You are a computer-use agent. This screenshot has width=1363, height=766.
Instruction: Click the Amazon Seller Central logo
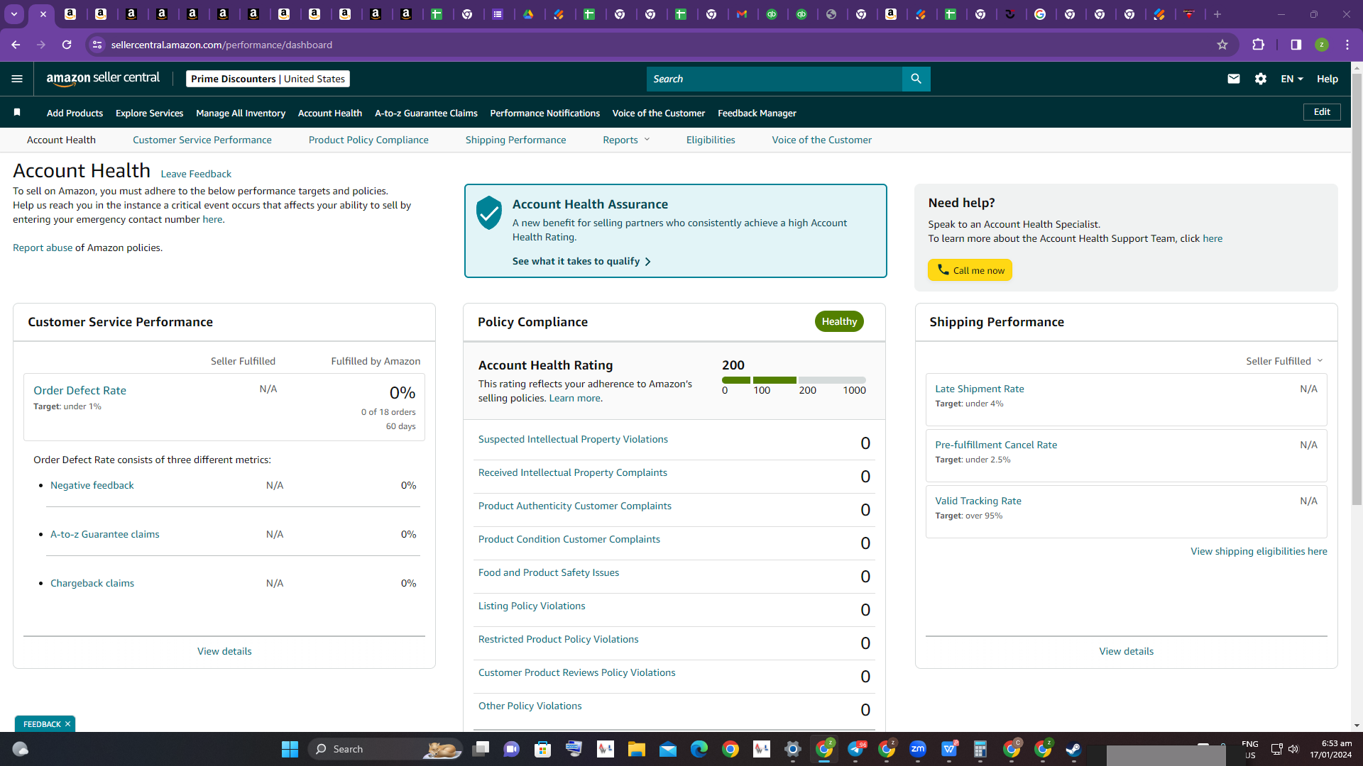(x=103, y=79)
